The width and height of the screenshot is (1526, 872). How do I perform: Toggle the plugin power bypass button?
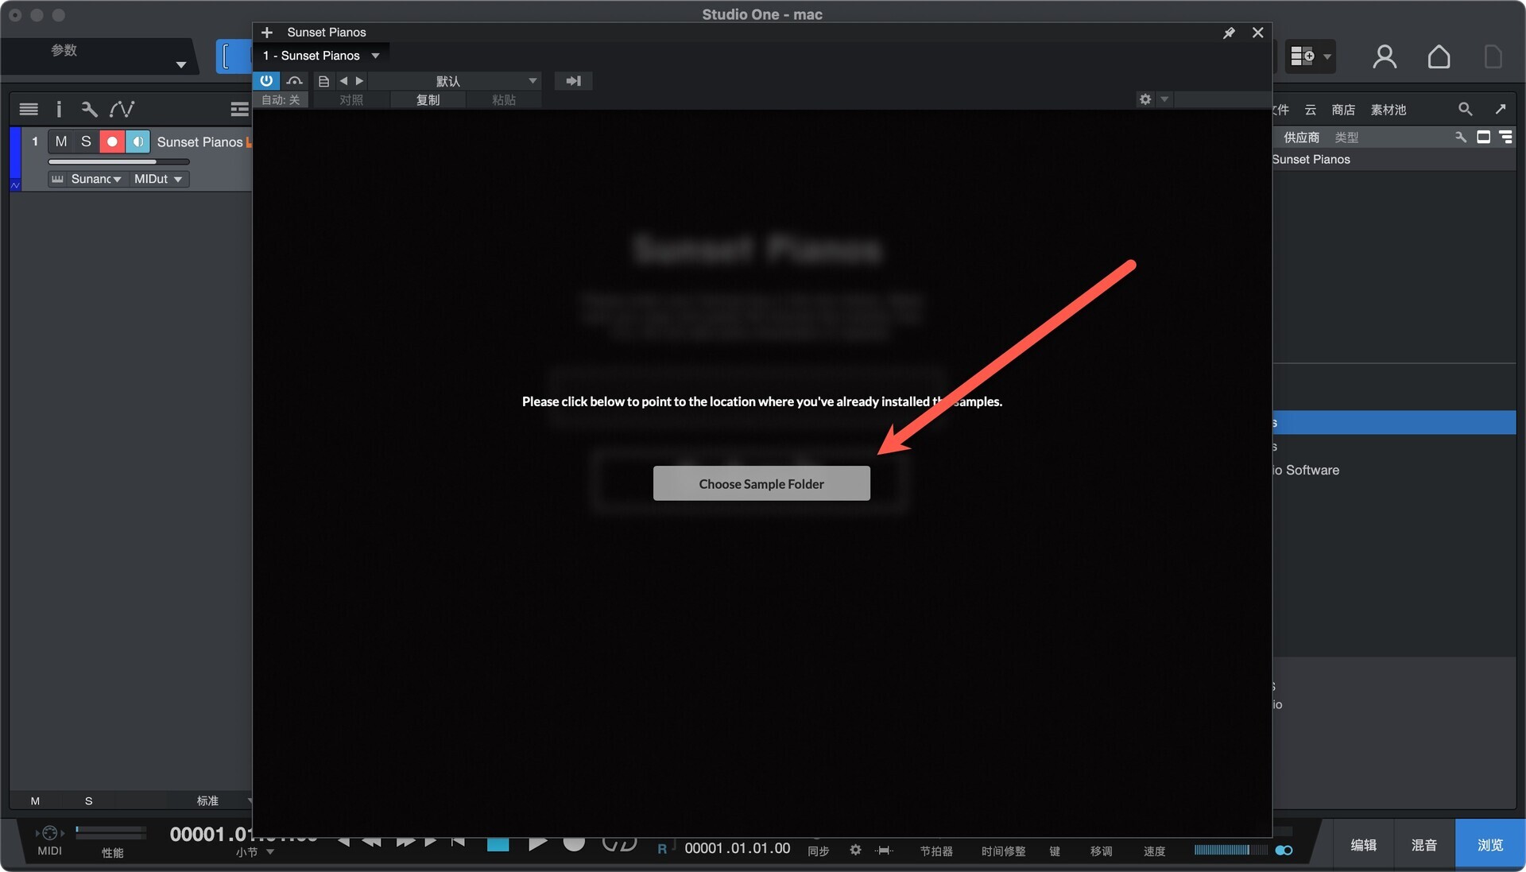266,80
